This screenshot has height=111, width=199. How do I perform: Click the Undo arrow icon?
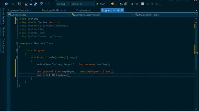tap(41, 4)
